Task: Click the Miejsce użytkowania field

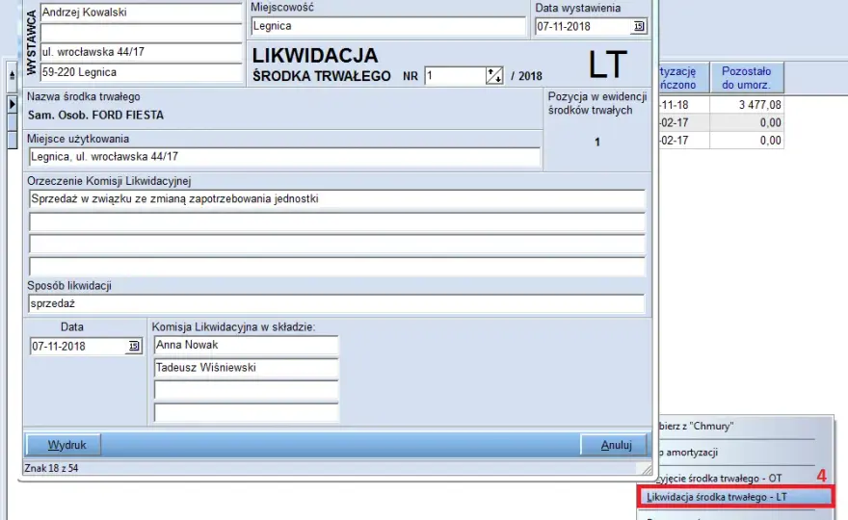Action: 284,157
